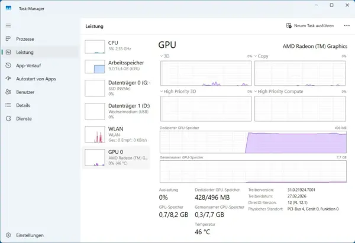The image size is (355, 243).
Task: Click the Neuen Task ausführen icon
Action: [x=289, y=25]
